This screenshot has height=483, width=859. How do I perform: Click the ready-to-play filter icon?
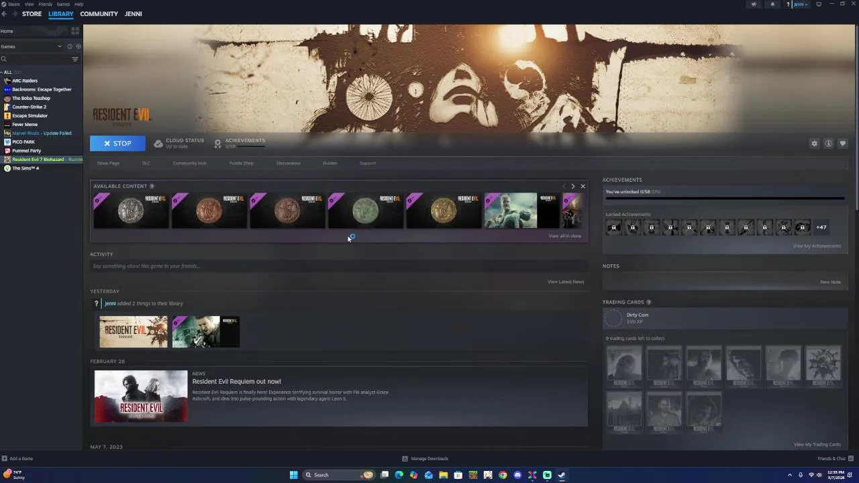78,46
